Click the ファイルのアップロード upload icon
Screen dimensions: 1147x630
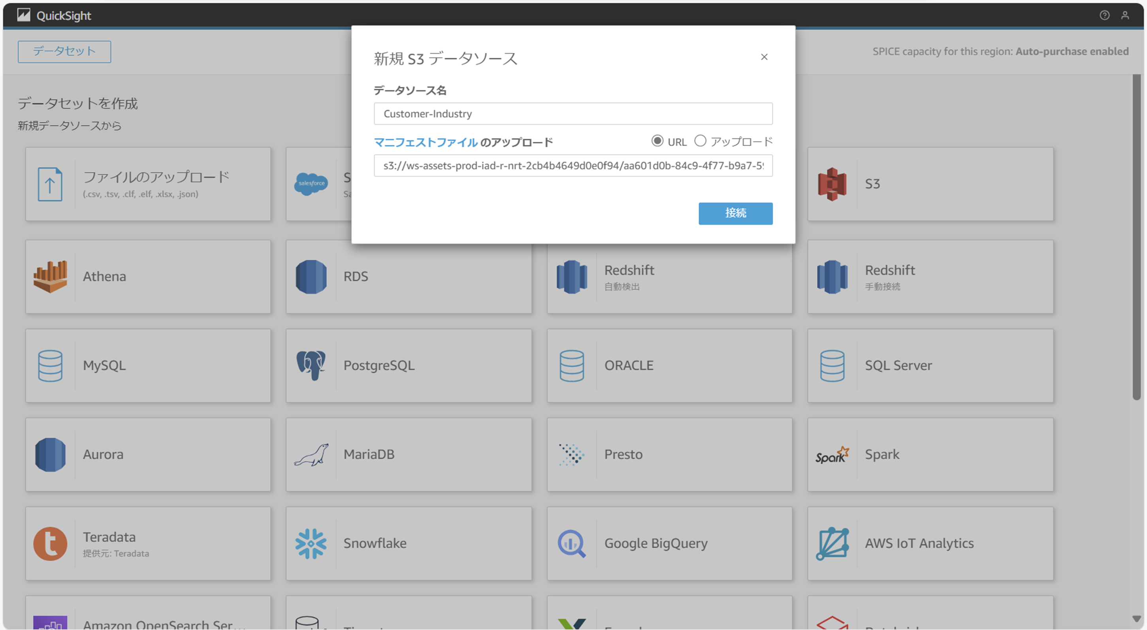coord(50,184)
